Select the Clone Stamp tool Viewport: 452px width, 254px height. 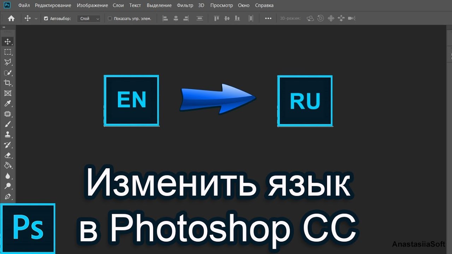click(7, 134)
